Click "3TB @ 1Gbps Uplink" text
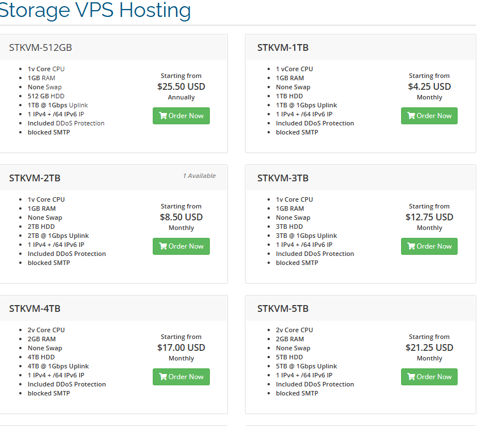Viewport: 478px width, 426px height. click(307, 236)
